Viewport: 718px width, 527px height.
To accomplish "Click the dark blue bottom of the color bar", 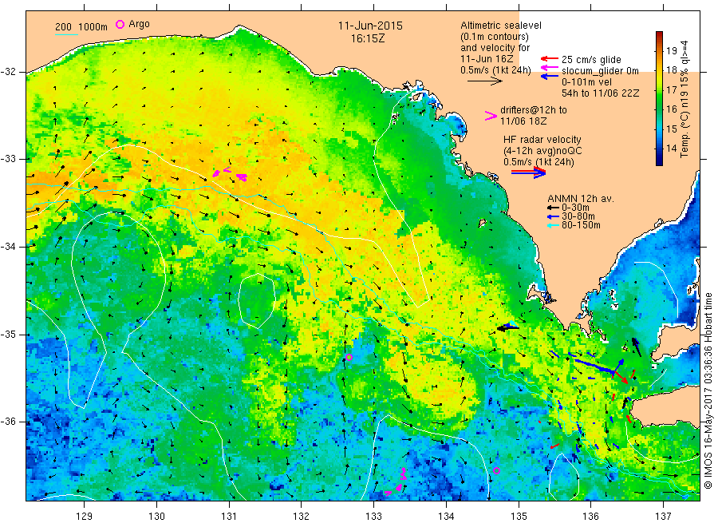I will [659, 162].
